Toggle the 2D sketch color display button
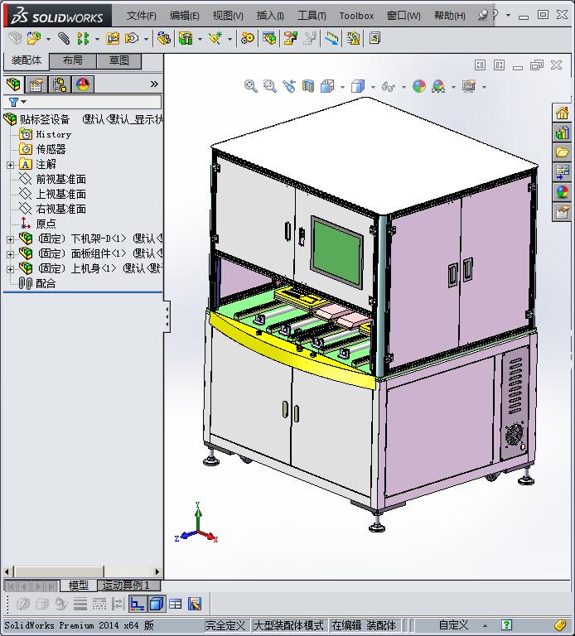The image size is (575, 636). [138, 604]
